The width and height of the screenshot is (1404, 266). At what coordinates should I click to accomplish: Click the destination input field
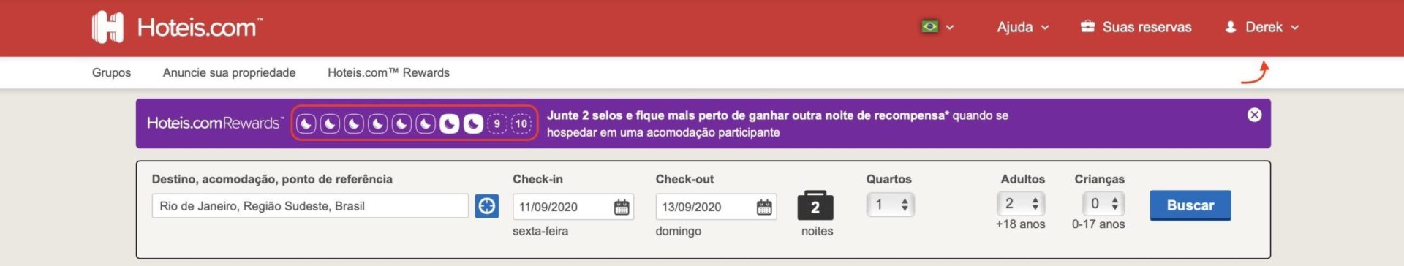point(310,206)
